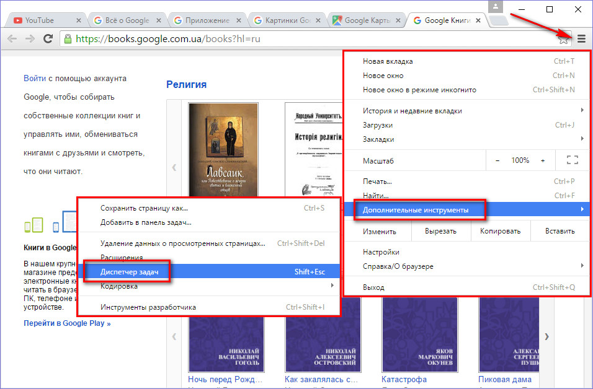
Task: Switch to the Всё о Google tab
Action: tap(127, 20)
